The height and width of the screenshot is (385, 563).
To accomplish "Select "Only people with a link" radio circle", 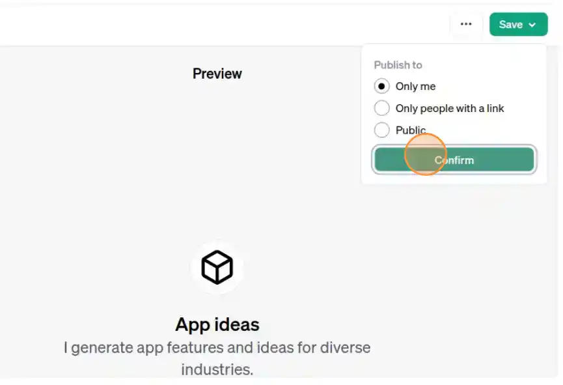I will 382,108.
